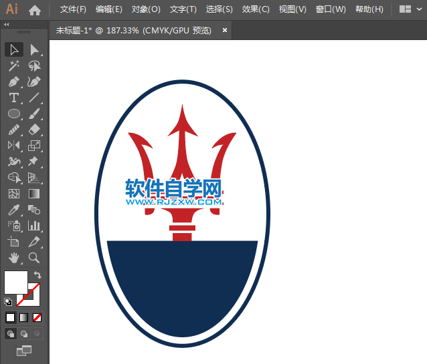This screenshot has width=427, height=364.
Task: Reset to default fill and stroke
Action: click(8, 301)
